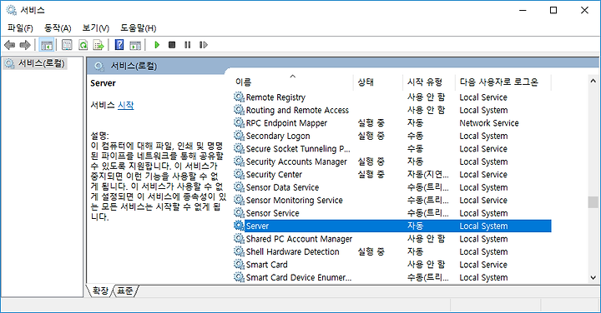Open the 보기(V) menu
This screenshot has height=313, width=601.
coord(96,28)
